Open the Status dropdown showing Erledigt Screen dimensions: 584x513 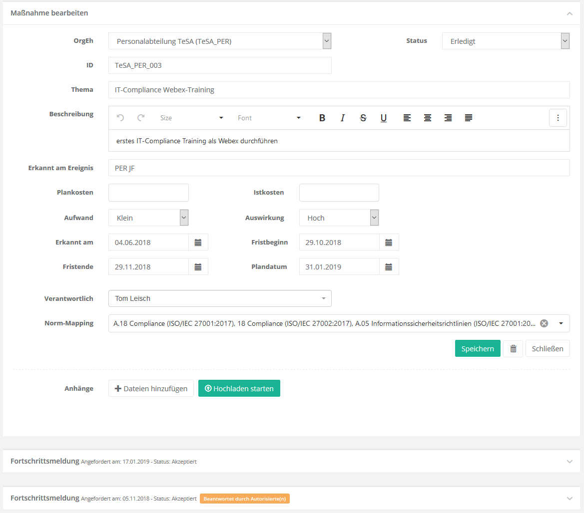point(506,41)
